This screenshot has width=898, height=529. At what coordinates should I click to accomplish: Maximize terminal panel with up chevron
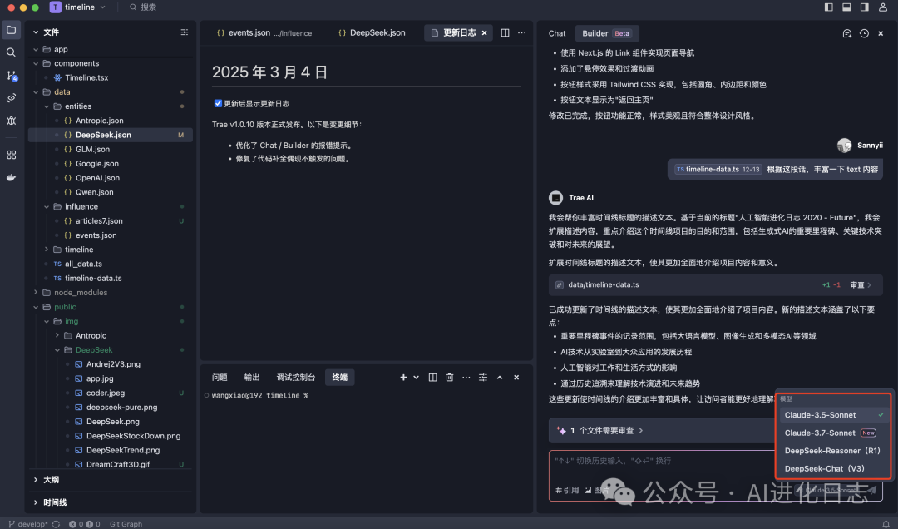[x=500, y=377]
